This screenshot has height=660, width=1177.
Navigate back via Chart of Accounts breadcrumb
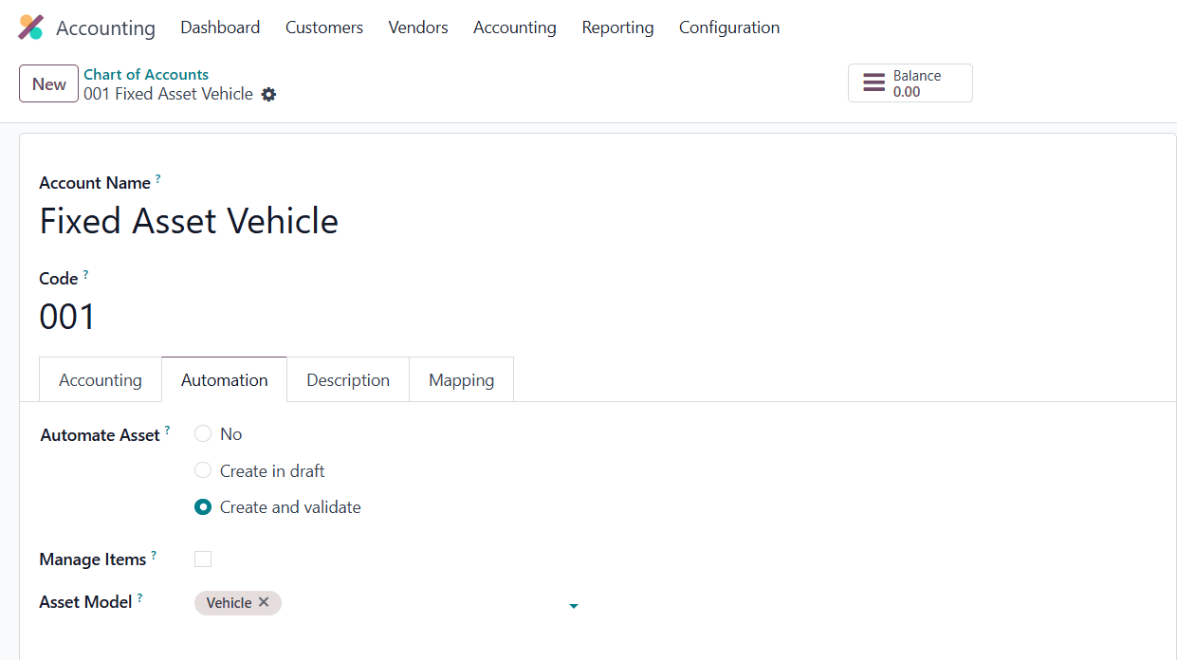(x=146, y=74)
